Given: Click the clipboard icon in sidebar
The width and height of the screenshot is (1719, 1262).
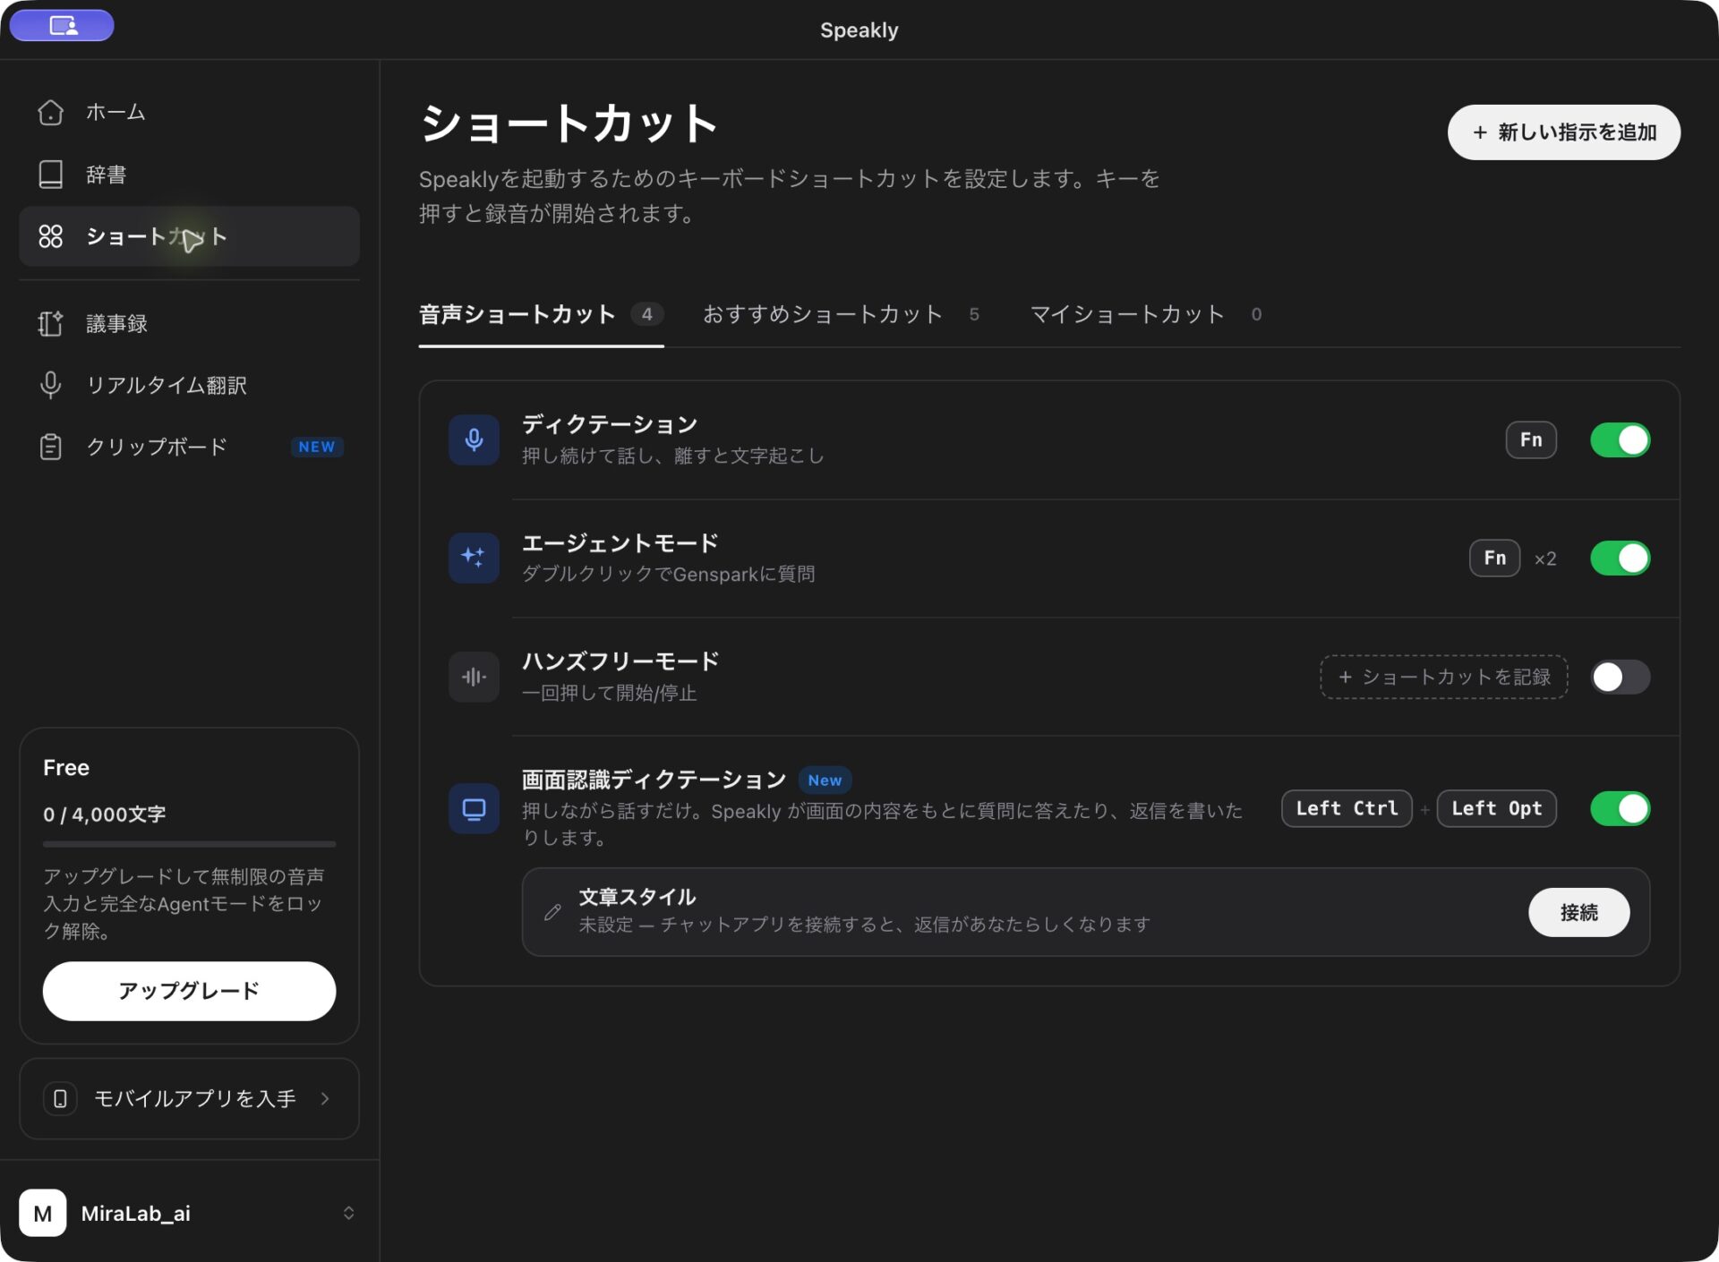Looking at the screenshot, I should pyautogui.click(x=51, y=447).
